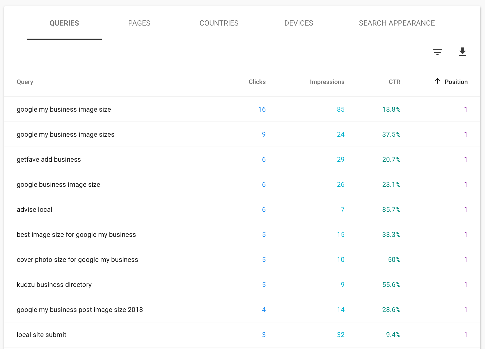
Task: Select the Devices tab
Action: (299, 23)
